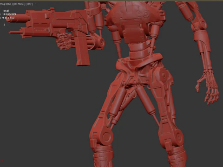This screenshot has width=223, height=167.
Task: Select the 9 151 552 statistics value
Action: tap(8, 18)
